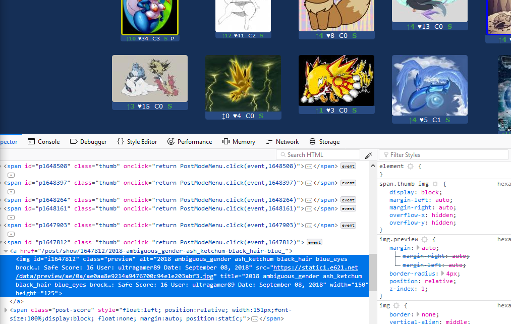Open the grey thumbnail above ♥15

pyautogui.click(x=150, y=79)
